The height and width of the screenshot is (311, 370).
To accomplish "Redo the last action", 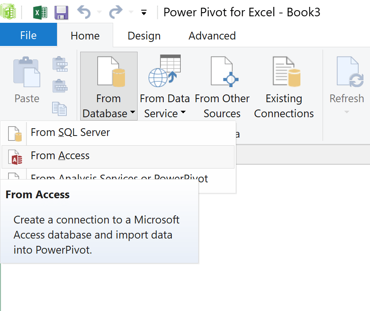I will pyautogui.click(x=116, y=12).
